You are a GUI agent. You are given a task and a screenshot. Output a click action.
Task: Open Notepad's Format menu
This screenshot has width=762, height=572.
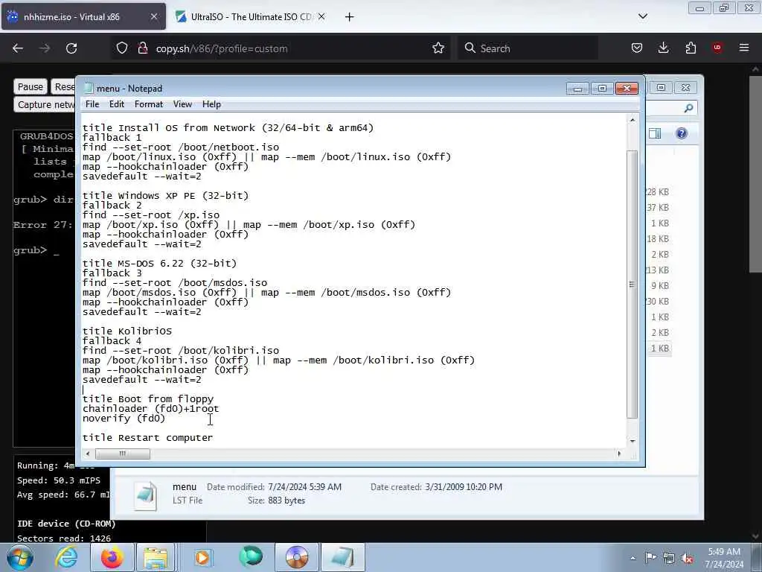pyautogui.click(x=149, y=104)
